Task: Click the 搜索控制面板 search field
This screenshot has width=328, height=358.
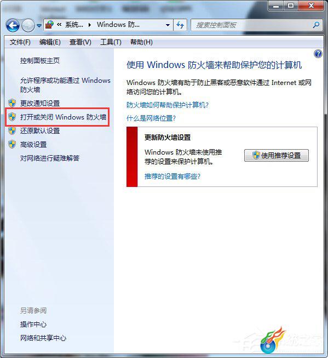Action: (252, 25)
